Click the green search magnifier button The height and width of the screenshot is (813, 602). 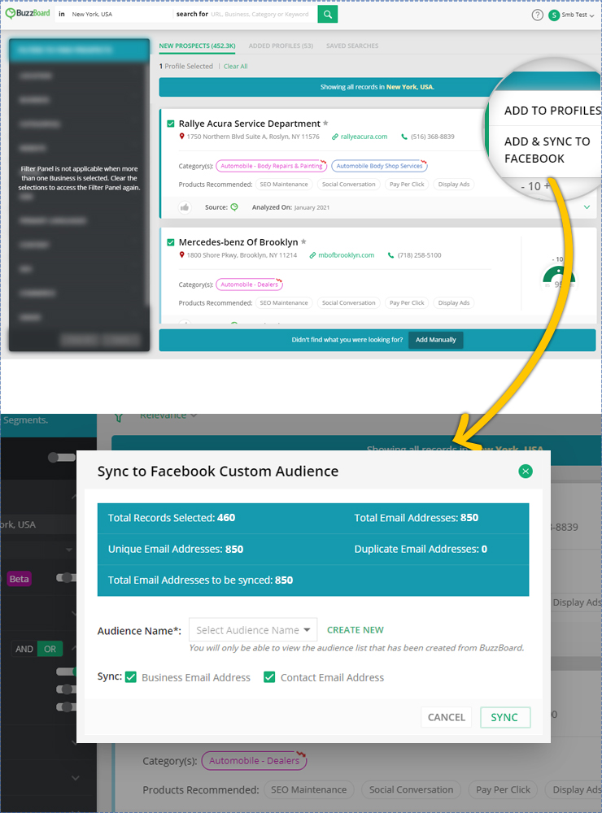328,14
